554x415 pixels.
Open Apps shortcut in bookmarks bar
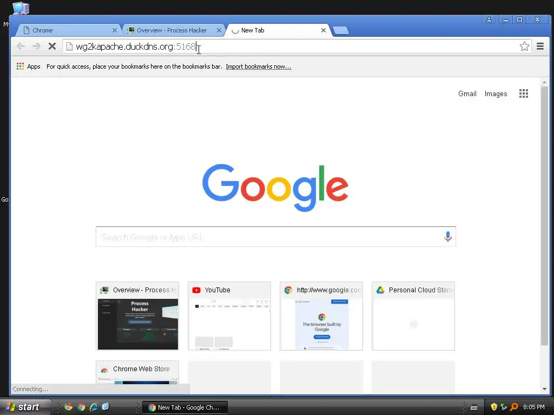28,66
